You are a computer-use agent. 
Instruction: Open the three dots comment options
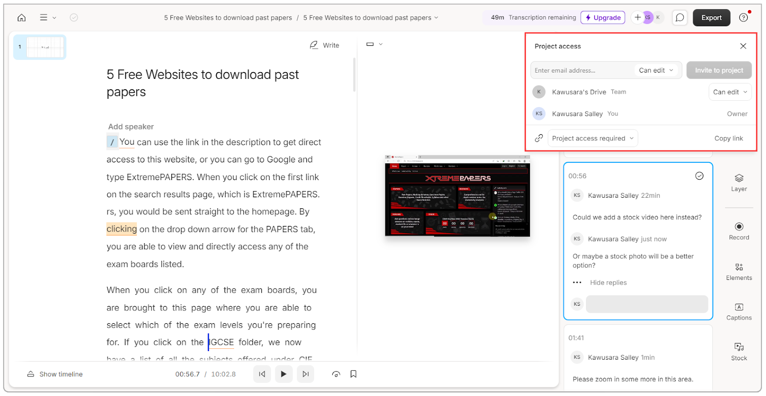(x=577, y=282)
